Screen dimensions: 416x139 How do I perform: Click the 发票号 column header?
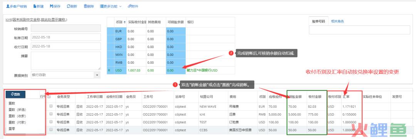point(402,96)
